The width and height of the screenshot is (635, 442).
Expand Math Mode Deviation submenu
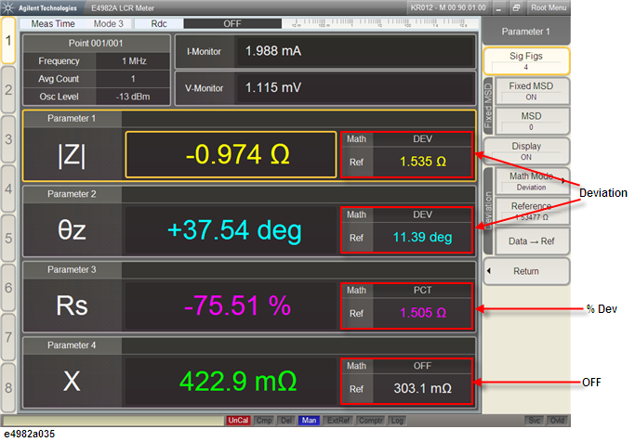coord(531,181)
